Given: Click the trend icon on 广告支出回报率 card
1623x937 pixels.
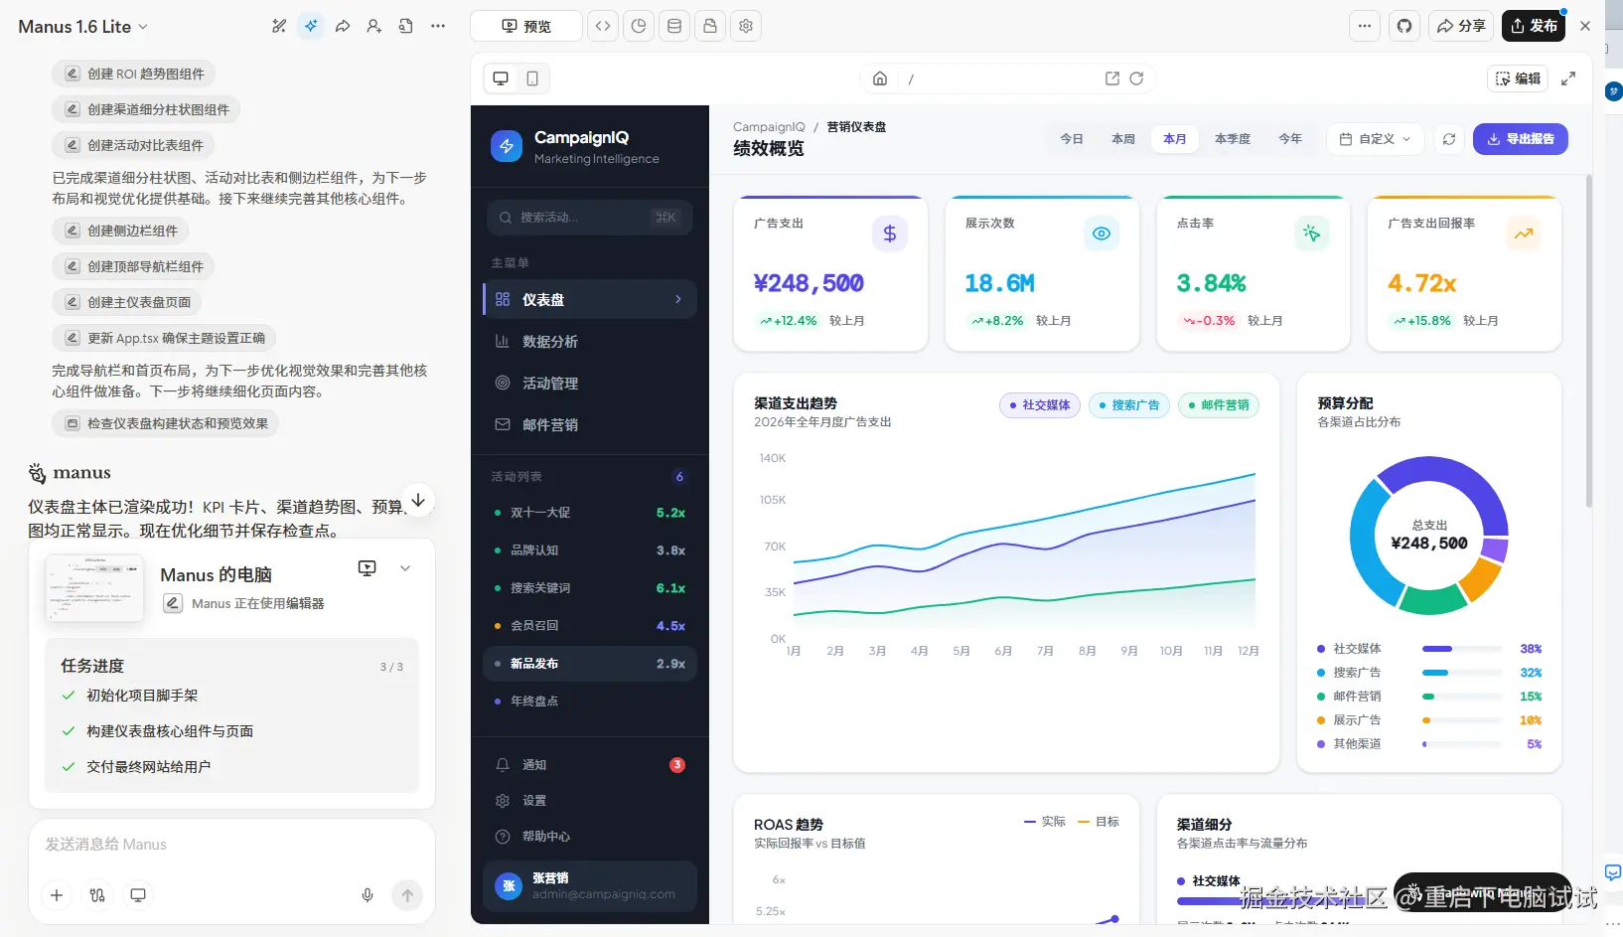Looking at the screenshot, I should coord(1524,234).
